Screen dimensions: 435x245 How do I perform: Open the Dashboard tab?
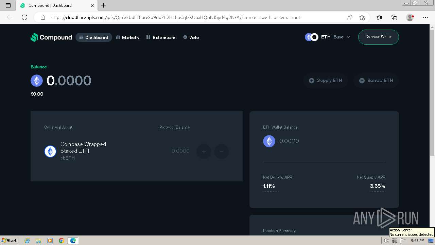(x=94, y=37)
